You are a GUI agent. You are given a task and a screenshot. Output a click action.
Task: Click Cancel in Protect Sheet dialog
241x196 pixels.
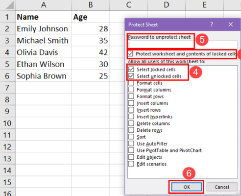(222, 187)
